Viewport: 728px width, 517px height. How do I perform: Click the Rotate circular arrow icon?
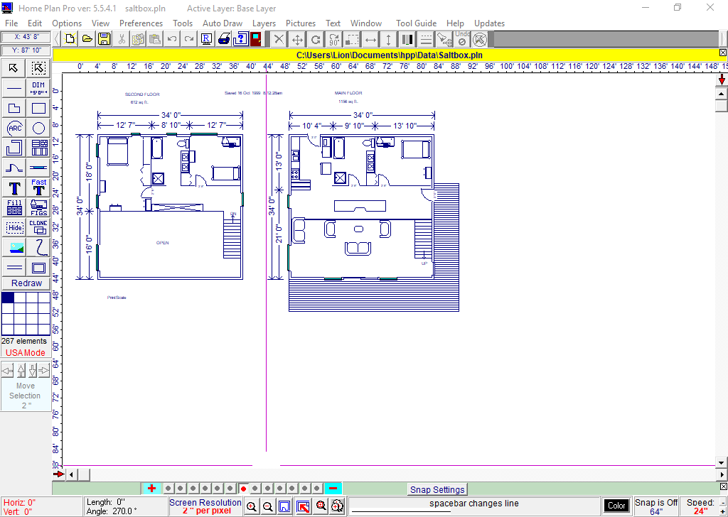pos(316,39)
